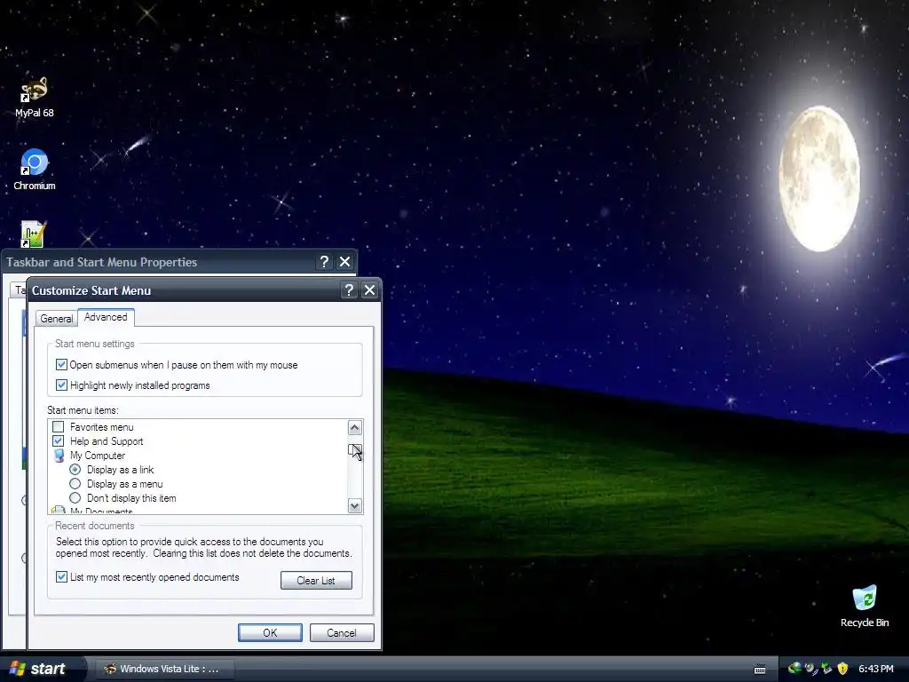909x682 pixels.
Task: Open the Chromium desktop icon
Action: (35, 170)
